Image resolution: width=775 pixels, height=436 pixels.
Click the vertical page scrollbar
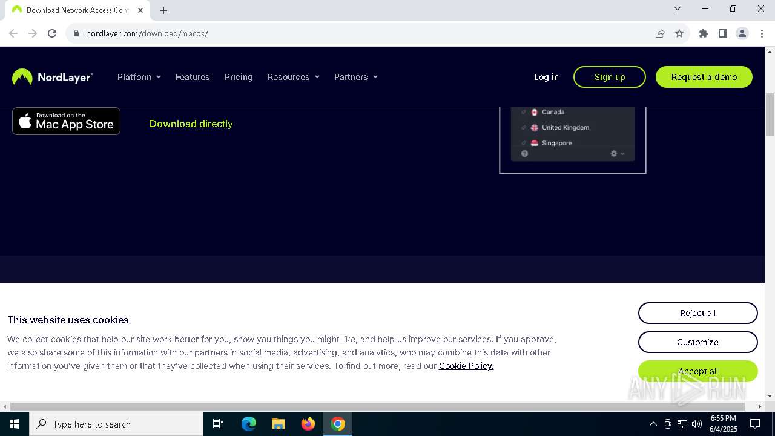[x=770, y=115]
